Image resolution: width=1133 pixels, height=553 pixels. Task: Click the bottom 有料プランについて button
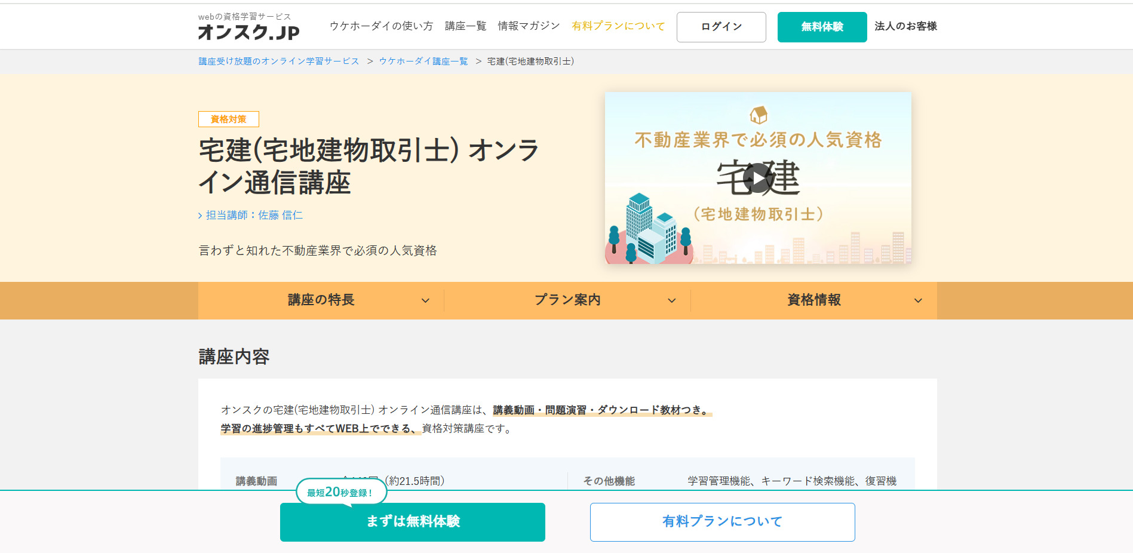pos(723,522)
